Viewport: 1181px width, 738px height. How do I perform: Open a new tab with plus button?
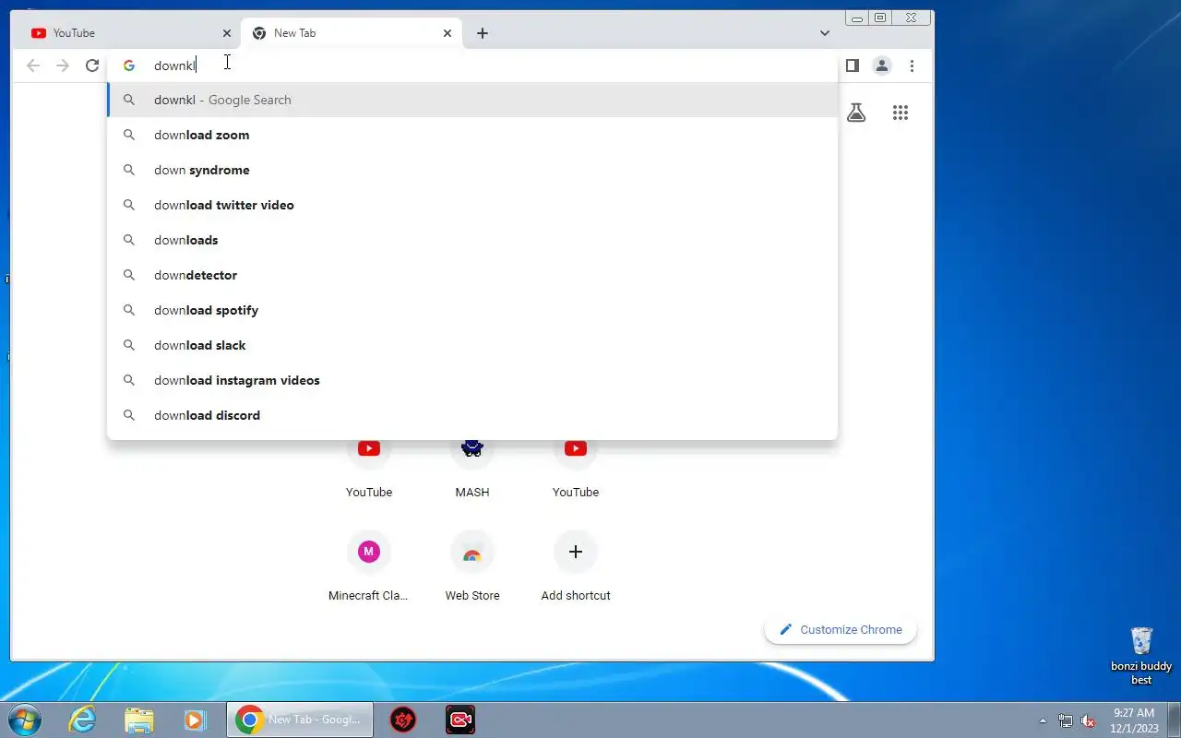tap(483, 33)
